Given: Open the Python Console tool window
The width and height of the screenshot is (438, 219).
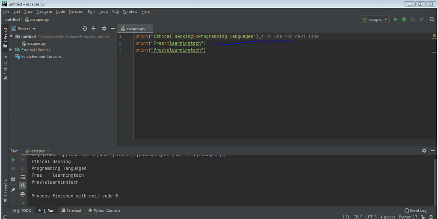Looking at the screenshot, I should pos(104,210).
